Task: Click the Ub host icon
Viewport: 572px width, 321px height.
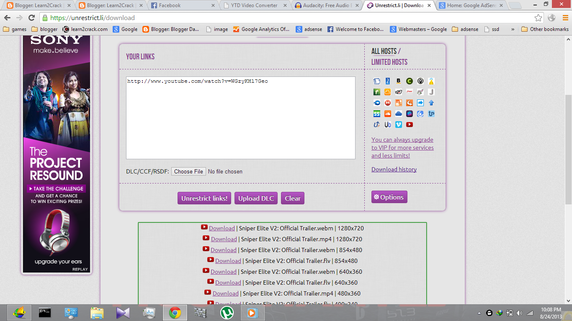Action: (x=388, y=125)
